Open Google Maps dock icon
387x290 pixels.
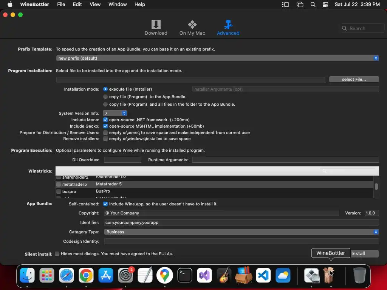(165, 275)
